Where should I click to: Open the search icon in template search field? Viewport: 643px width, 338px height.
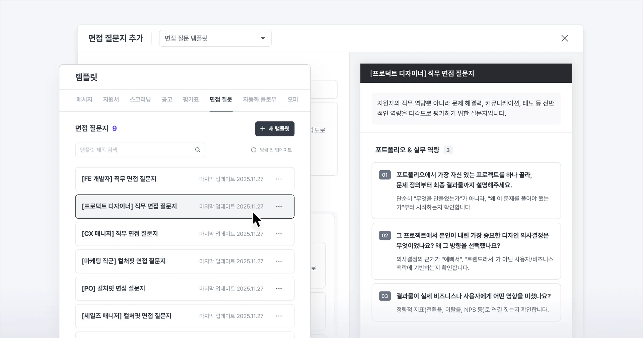pos(197,150)
